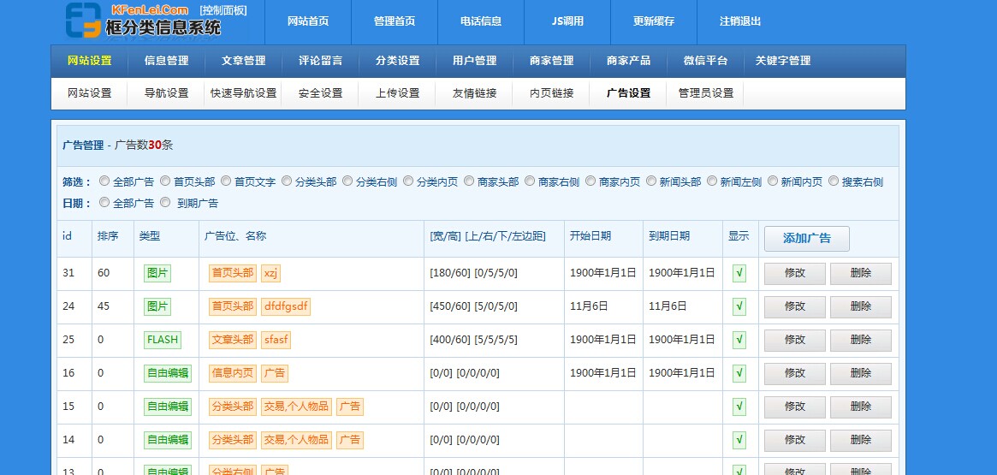The image size is (997, 475).
Task: Open the 分类设置 main menu
Action: (x=397, y=61)
